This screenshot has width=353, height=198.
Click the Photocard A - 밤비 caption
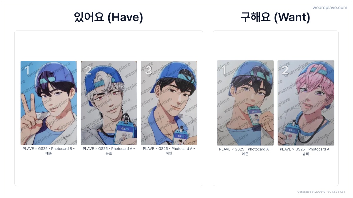pyautogui.click(x=306, y=151)
